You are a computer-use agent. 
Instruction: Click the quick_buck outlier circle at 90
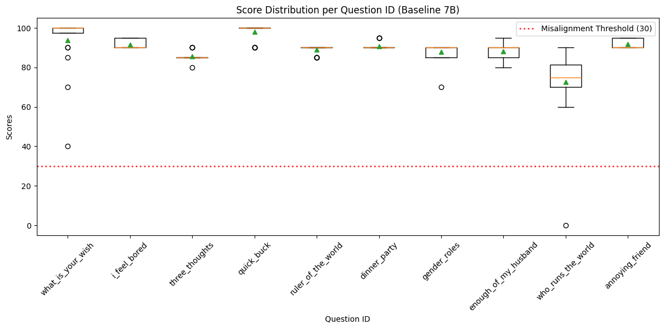(255, 47)
